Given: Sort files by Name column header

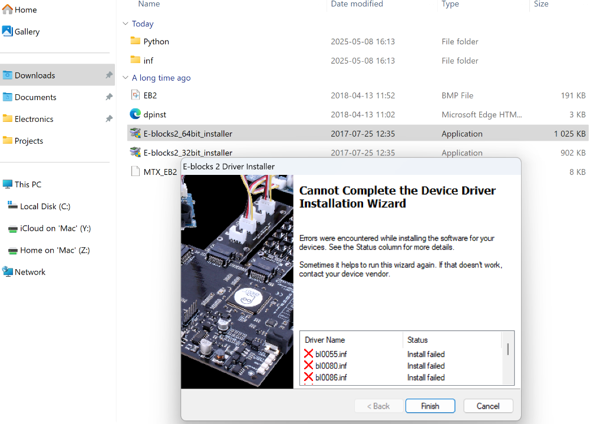Looking at the screenshot, I should coord(149,4).
